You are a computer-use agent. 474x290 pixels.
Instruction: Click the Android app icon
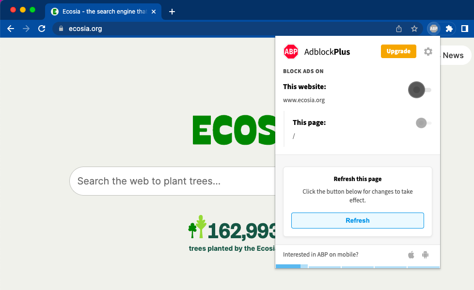coord(426,255)
